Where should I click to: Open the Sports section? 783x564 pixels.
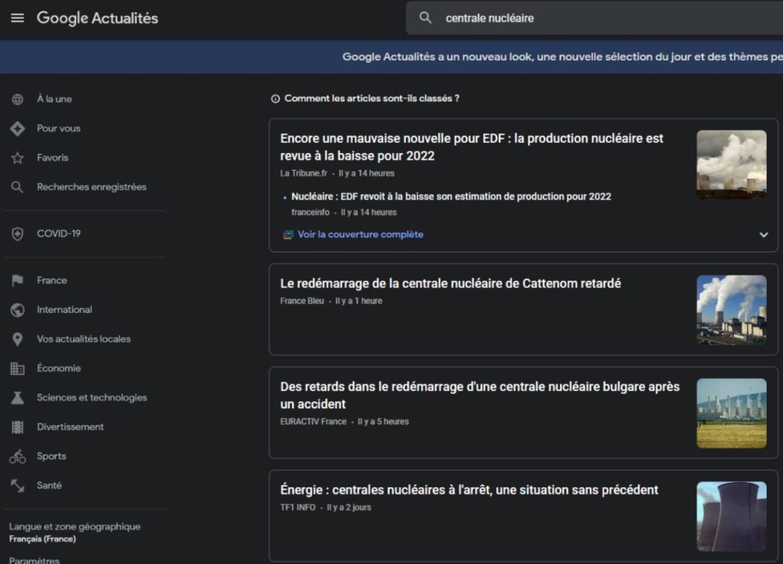51,456
